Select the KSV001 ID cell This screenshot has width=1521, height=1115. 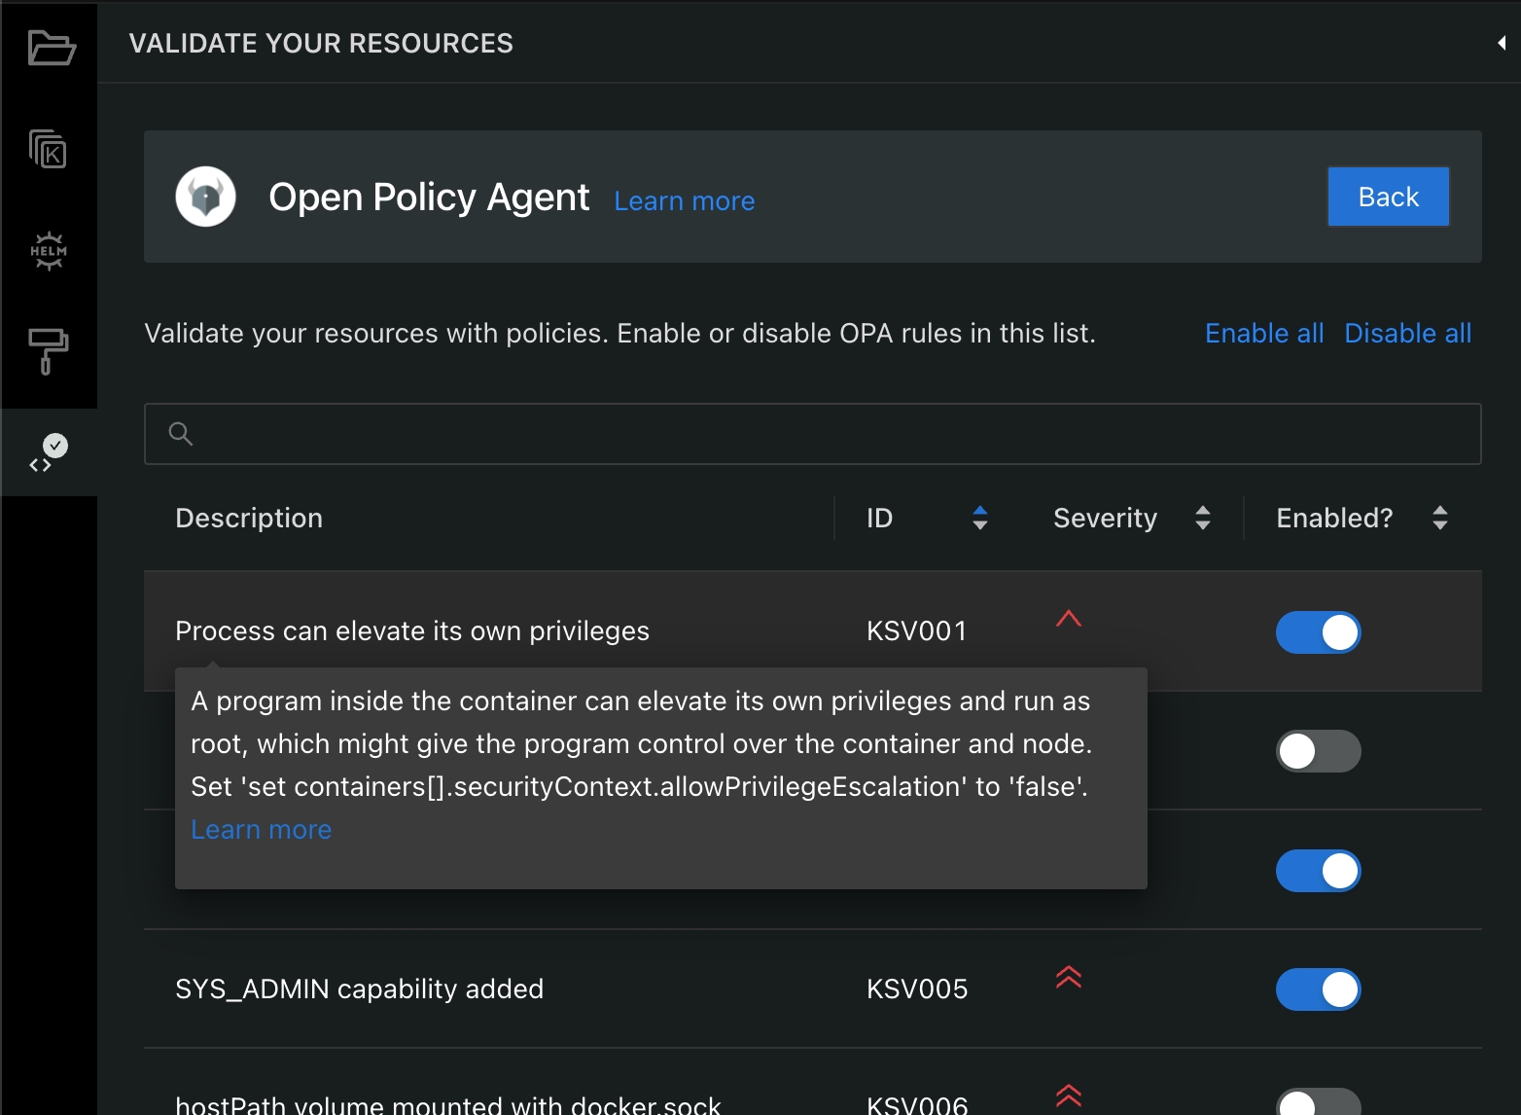pos(917,630)
